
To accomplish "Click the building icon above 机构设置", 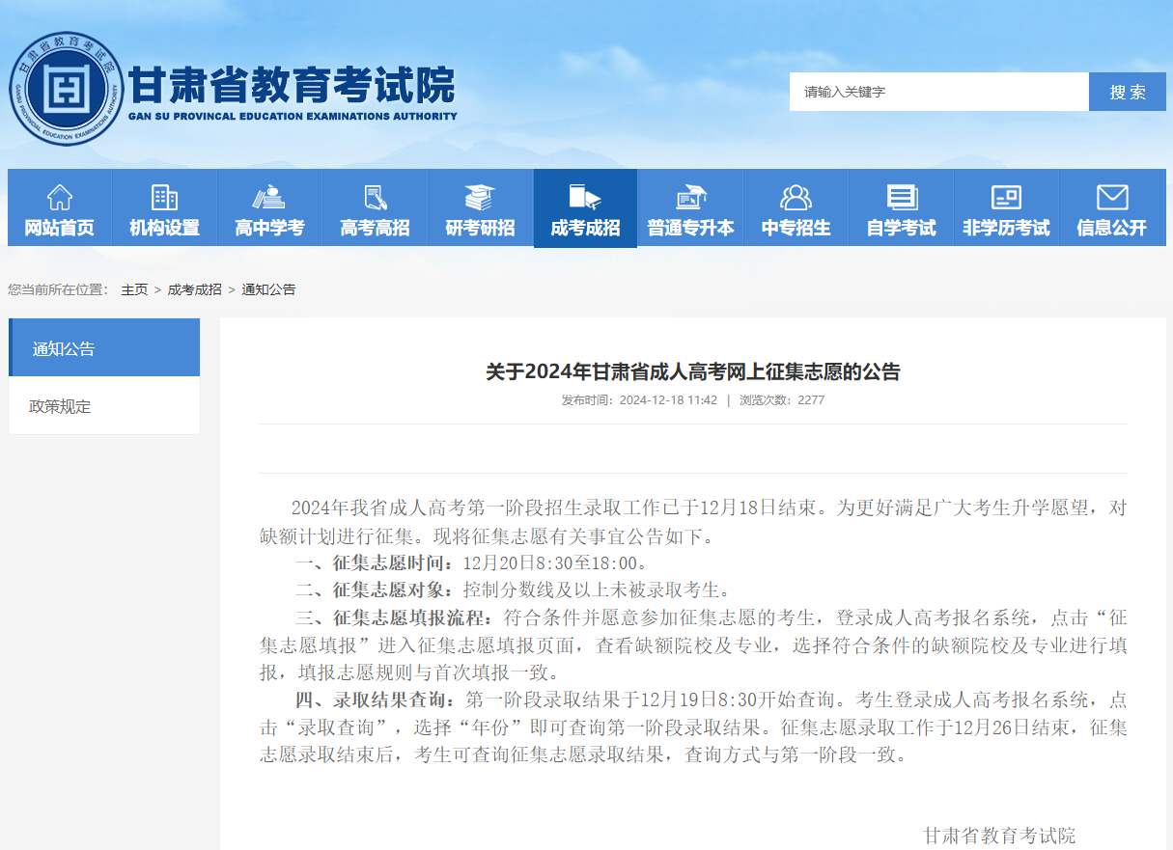I will [x=165, y=198].
